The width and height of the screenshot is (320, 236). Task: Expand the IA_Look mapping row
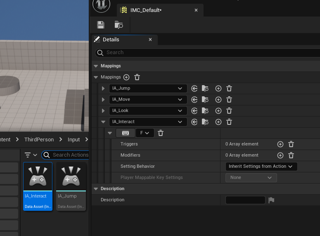(x=103, y=111)
